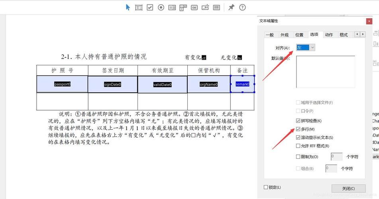Select the orgName0 form field

coord(209,84)
